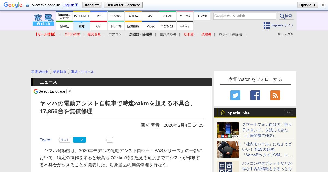Close the Google Translate bar
This screenshot has height=172, width=328.
323,5
